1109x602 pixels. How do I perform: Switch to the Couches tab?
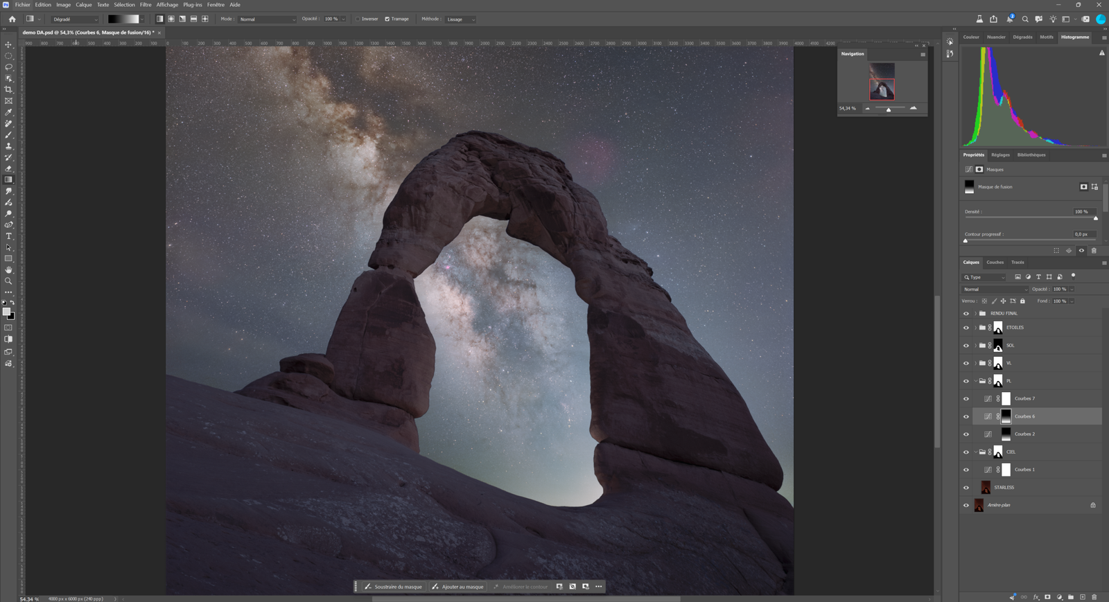pyautogui.click(x=995, y=263)
